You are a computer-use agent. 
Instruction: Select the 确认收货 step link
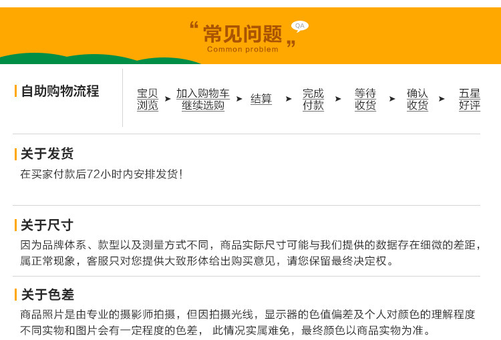pyautogui.click(x=417, y=99)
